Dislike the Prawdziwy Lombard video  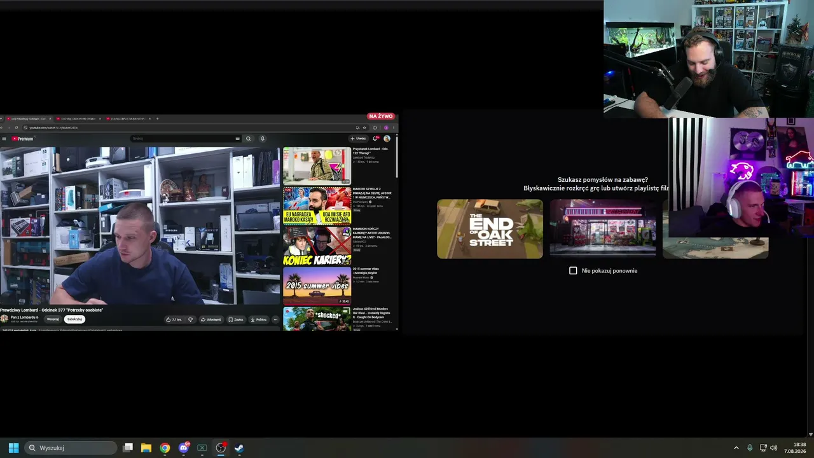click(190, 319)
